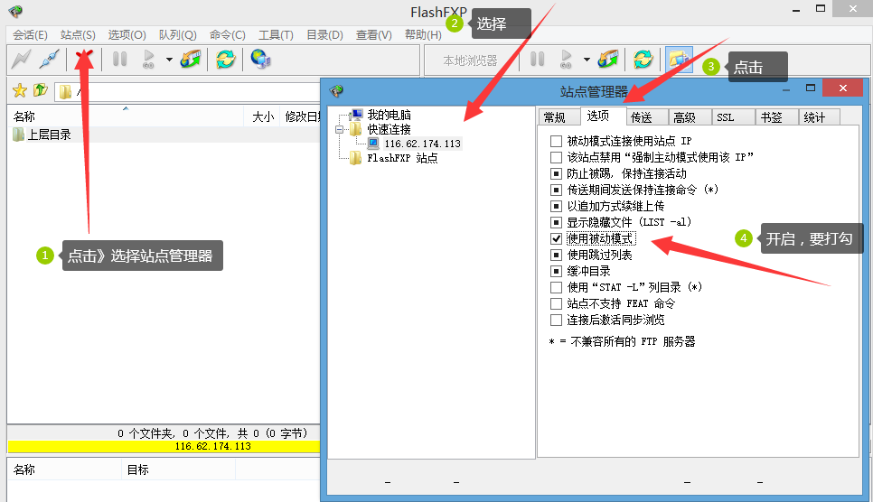Click the left pane transfer queue play icon

point(148,59)
